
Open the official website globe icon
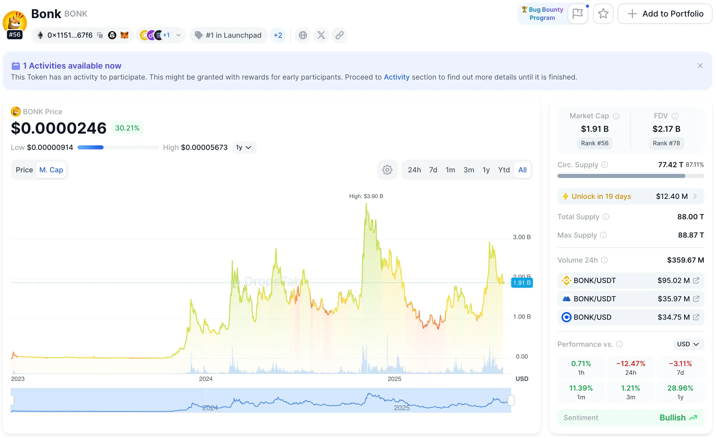[303, 35]
